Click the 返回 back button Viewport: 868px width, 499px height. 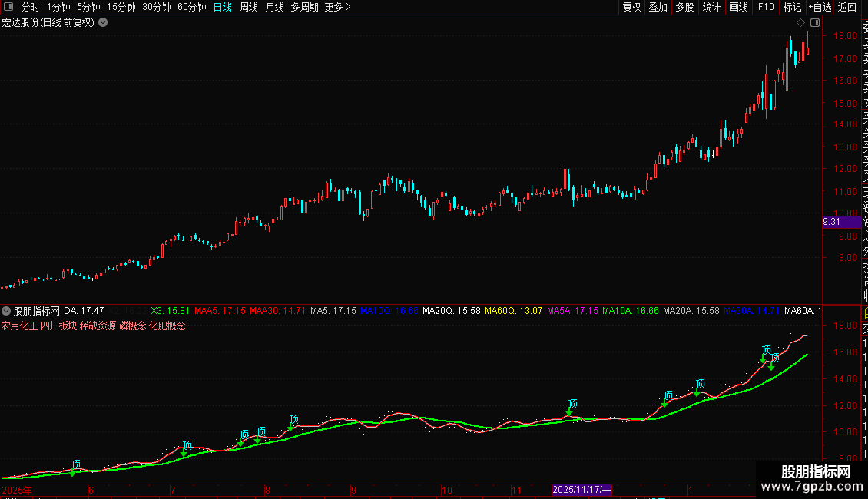(x=847, y=7)
